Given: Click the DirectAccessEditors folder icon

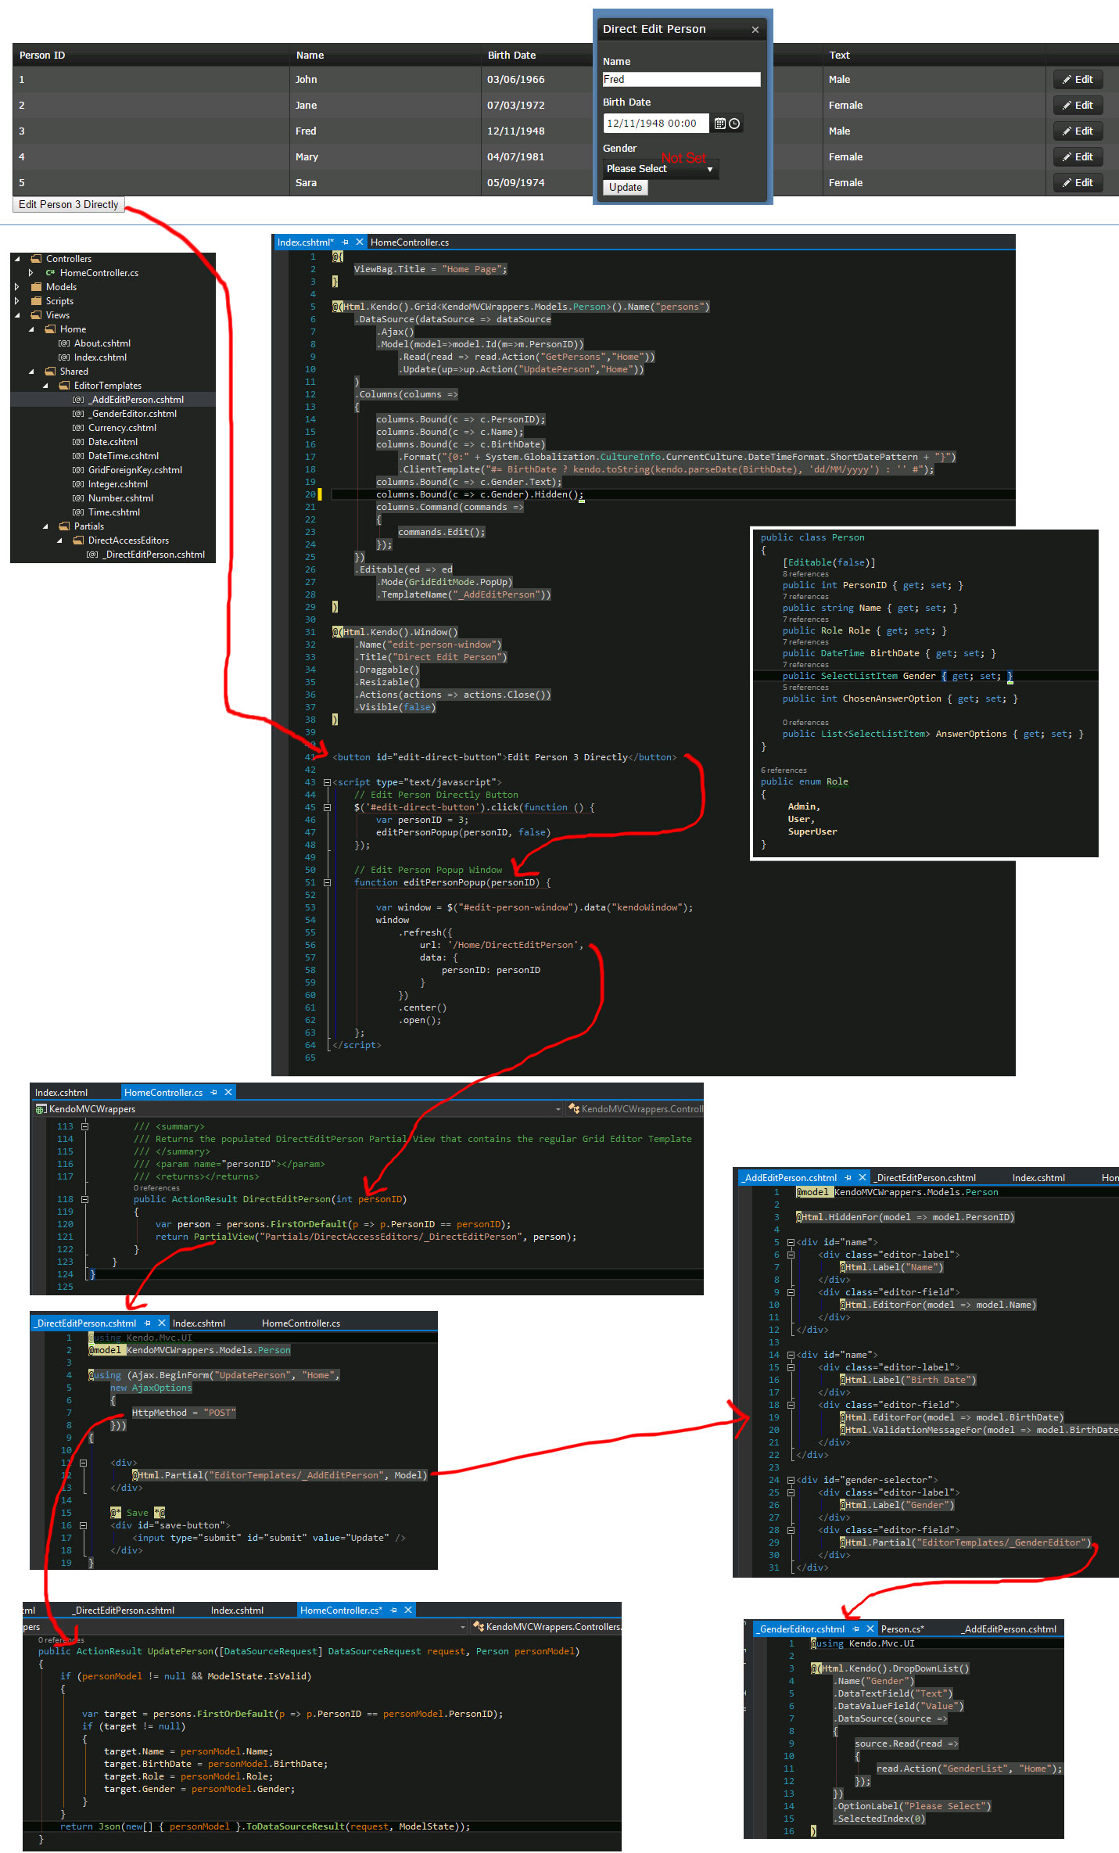Looking at the screenshot, I should pyautogui.click(x=78, y=540).
